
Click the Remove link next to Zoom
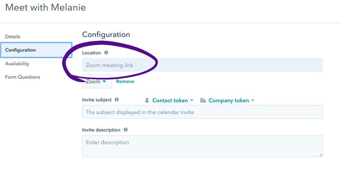[125, 82]
